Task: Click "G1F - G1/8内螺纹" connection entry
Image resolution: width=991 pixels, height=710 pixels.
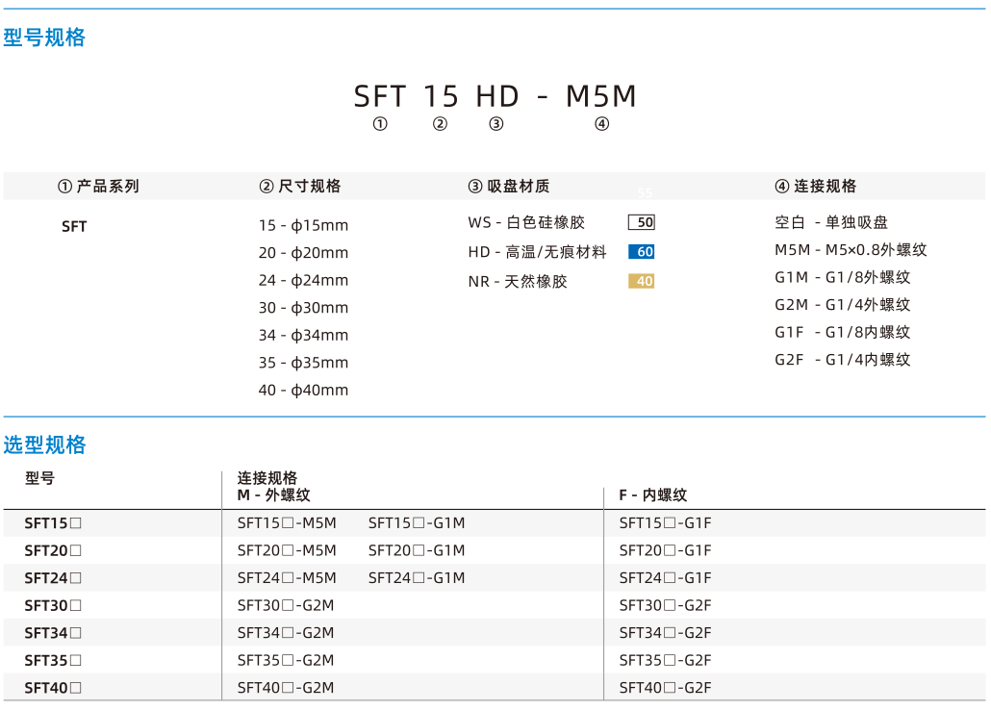Action: click(843, 332)
